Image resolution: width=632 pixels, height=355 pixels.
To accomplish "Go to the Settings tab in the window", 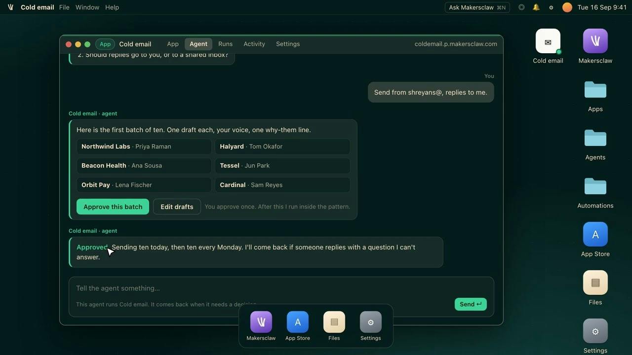I will (288, 44).
